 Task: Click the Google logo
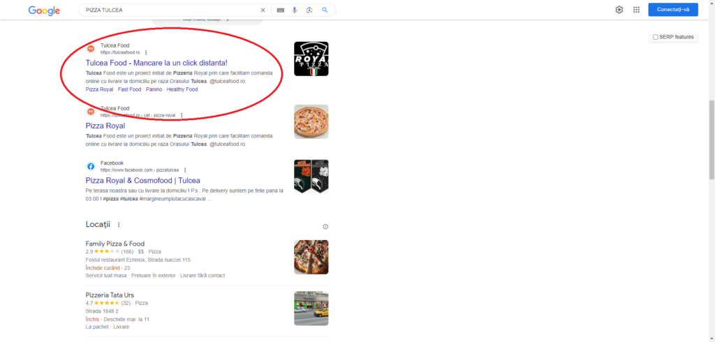click(x=44, y=10)
